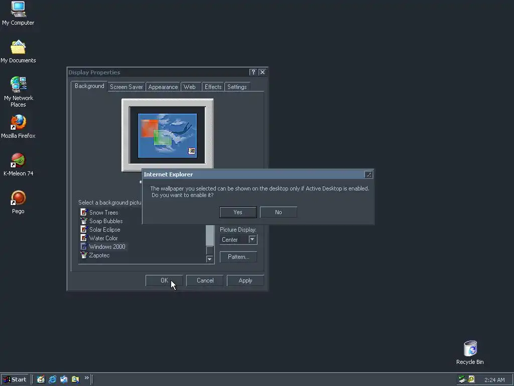514x386 pixels.
Task: Select Soap Bubbles in the background list
Action: [x=106, y=221]
